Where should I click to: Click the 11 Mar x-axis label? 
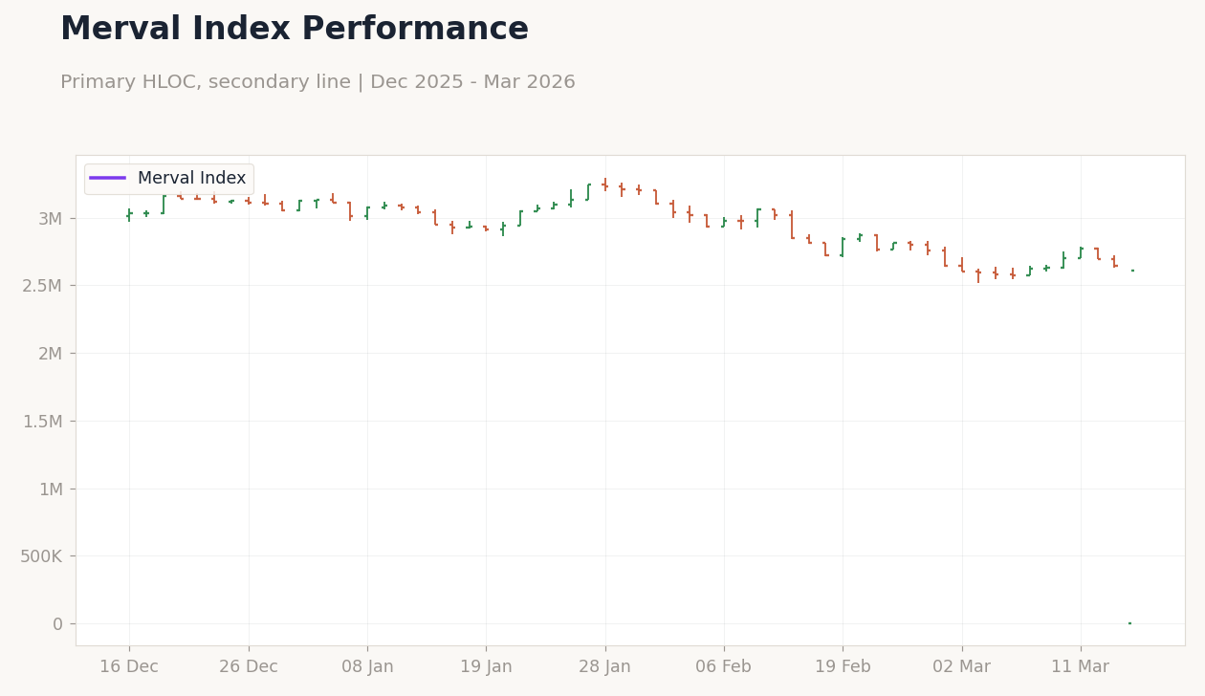(x=1081, y=667)
